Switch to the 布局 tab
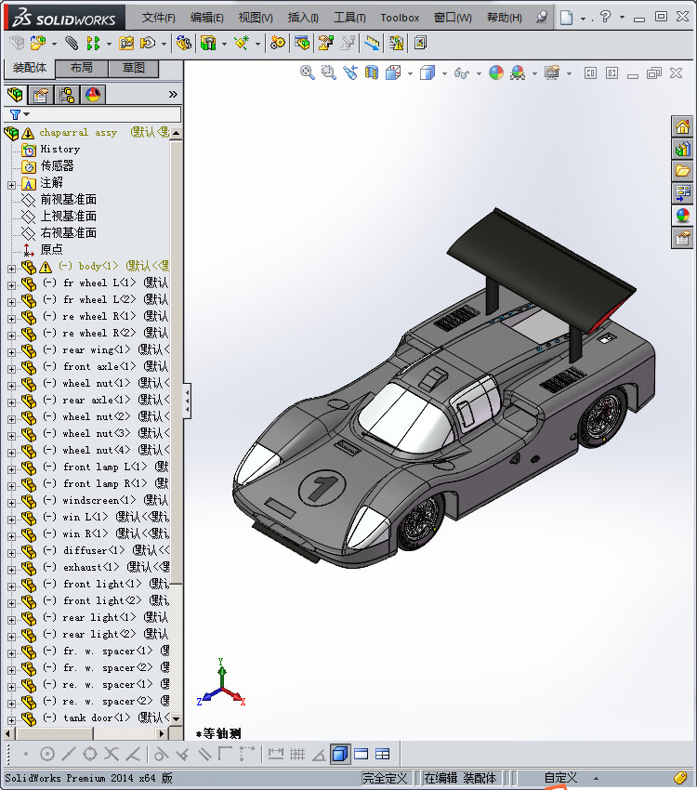697x790 pixels. click(x=81, y=68)
